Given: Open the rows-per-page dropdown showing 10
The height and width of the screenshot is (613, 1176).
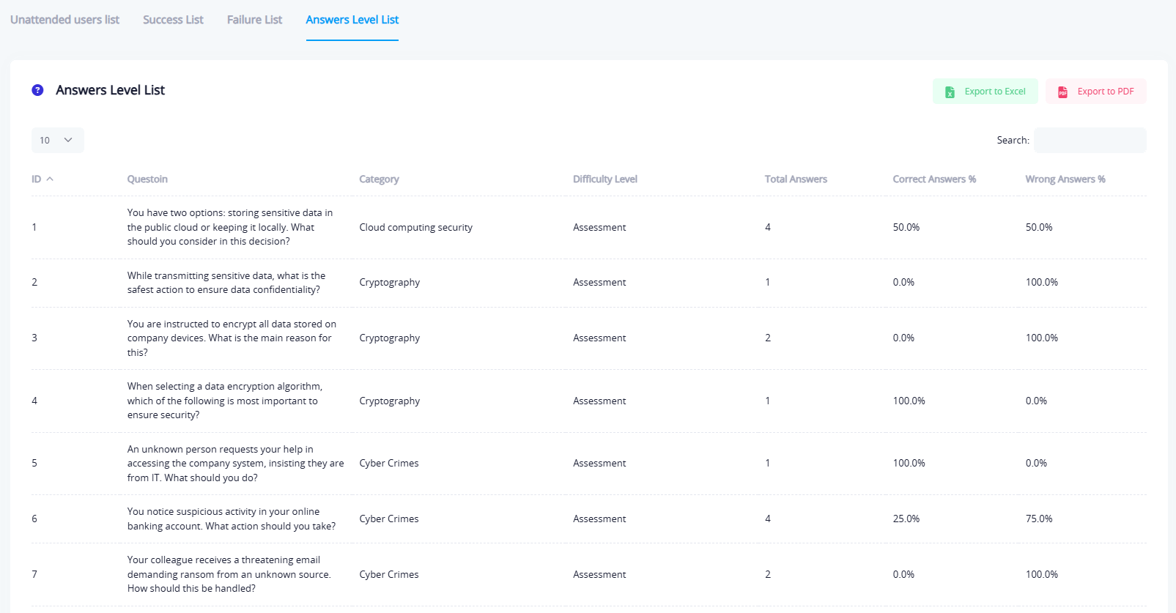Looking at the screenshot, I should pos(57,140).
